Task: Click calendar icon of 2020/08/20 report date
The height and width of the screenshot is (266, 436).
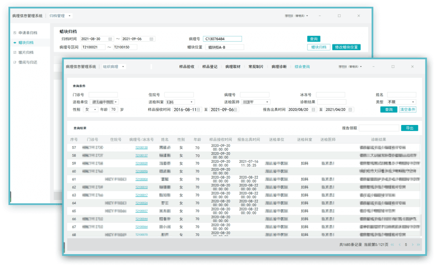Action: point(313,110)
